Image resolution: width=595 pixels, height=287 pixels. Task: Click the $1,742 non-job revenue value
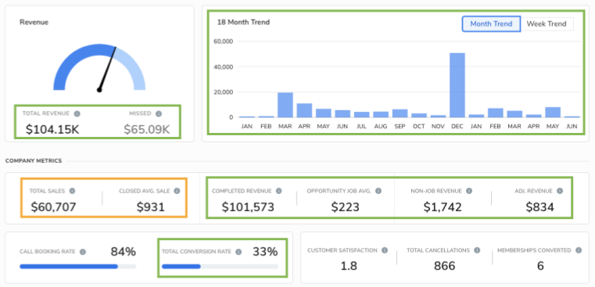[443, 207]
